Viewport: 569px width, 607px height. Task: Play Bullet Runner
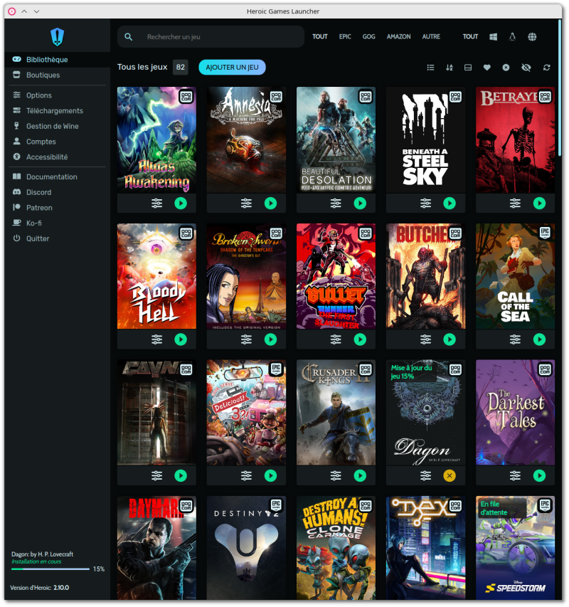(x=360, y=339)
